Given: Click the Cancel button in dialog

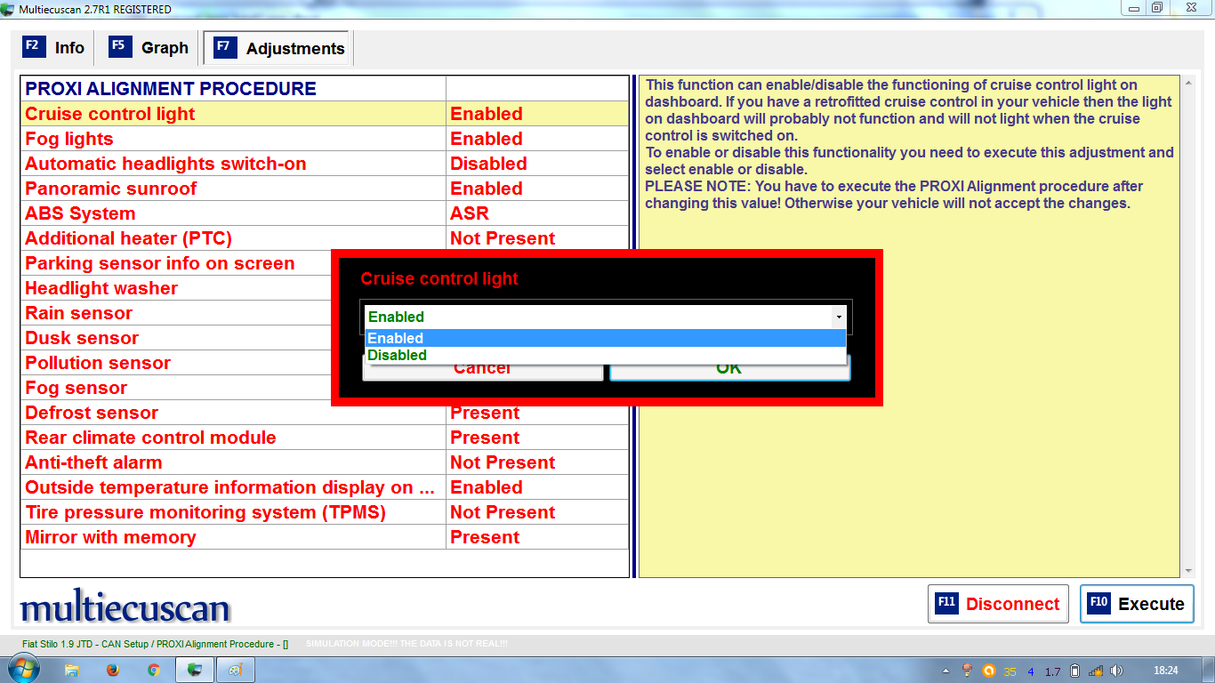Looking at the screenshot, I should 482,368.
